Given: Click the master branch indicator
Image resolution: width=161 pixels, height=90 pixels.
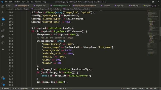Looking at the screenshot, I should coord(5,88).
